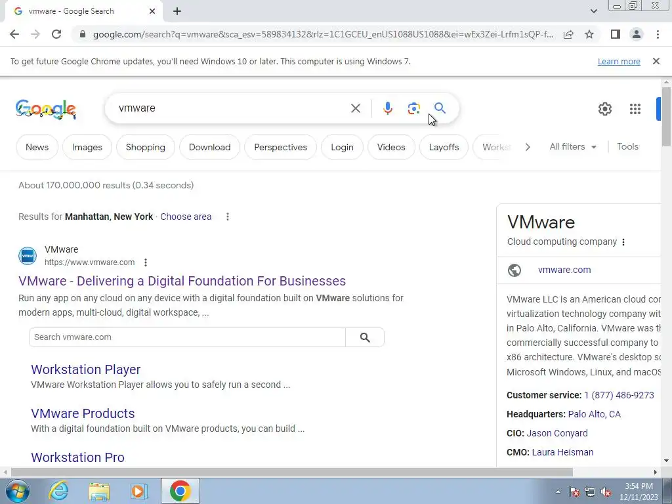The width and height of the screenshot is (672, 504).
Task: Click the VMware site favicon in result
Action: (28, 256)
